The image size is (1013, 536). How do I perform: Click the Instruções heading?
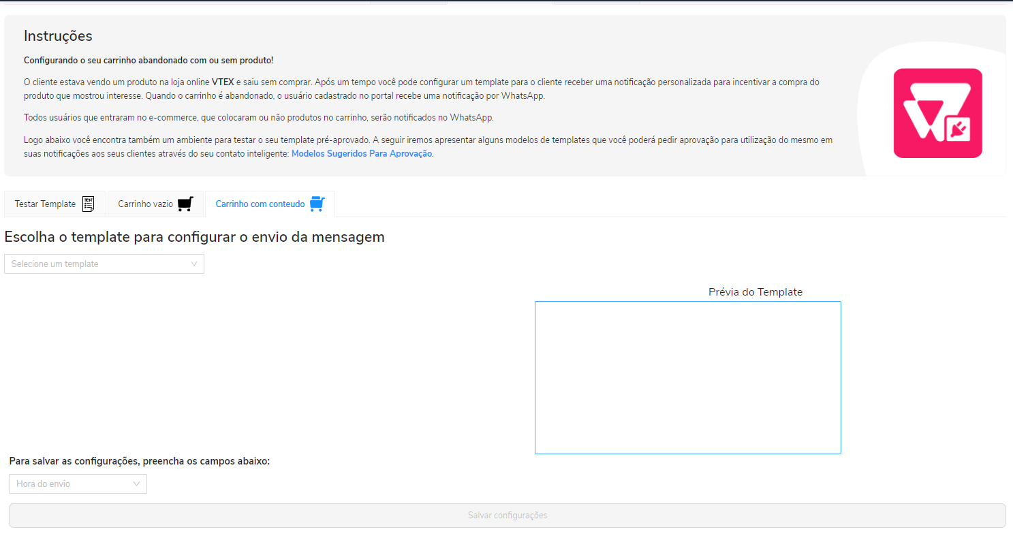click(58, 36)
